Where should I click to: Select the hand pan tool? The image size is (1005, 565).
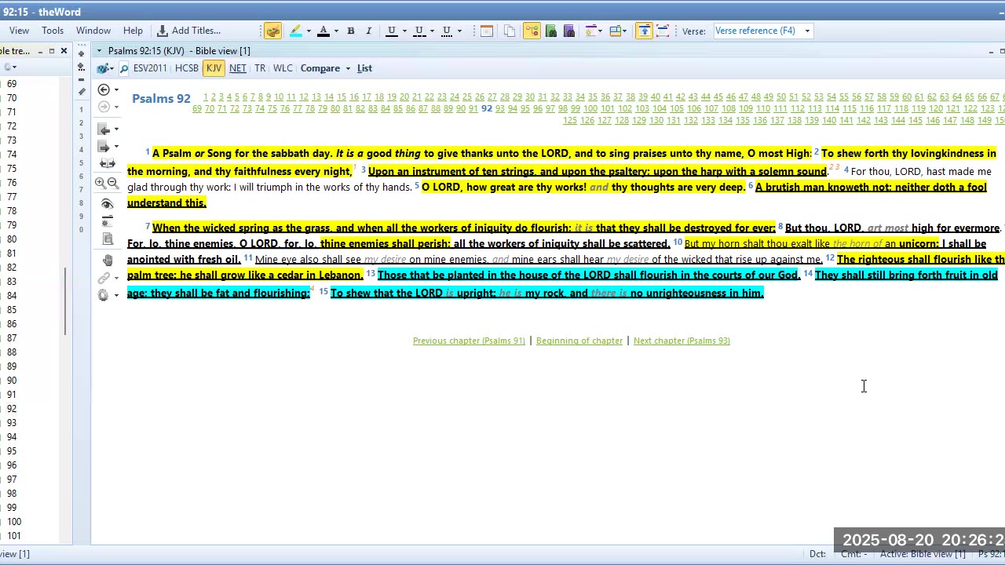click(x=108, y=260)
